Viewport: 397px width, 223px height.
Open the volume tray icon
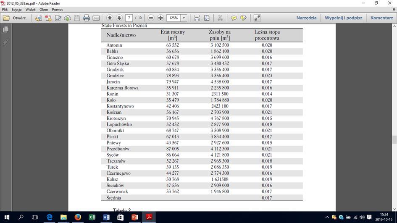(362, 217)
